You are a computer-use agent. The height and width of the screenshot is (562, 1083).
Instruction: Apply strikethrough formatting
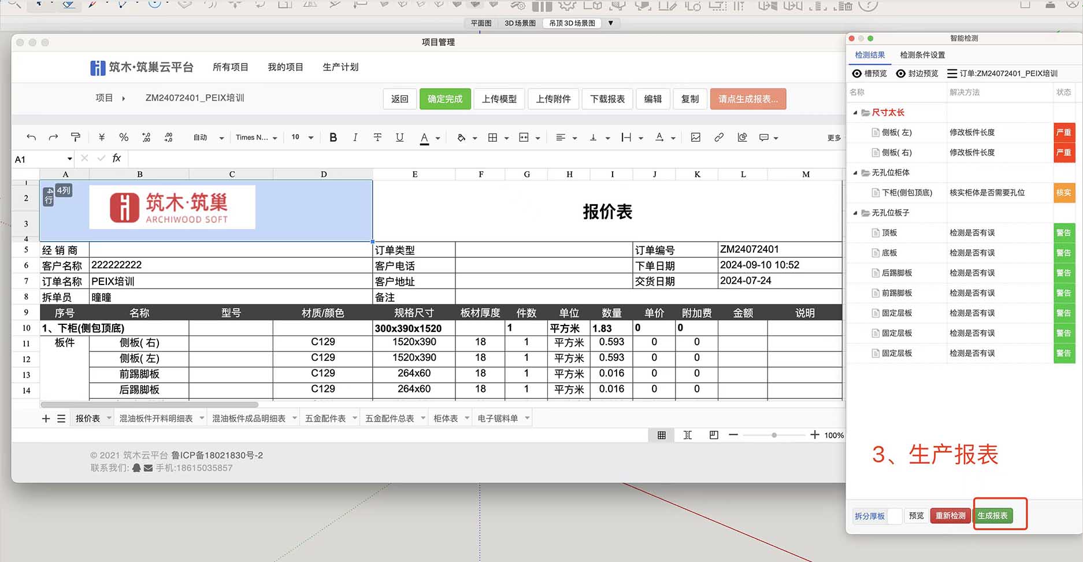(x=377, y=138)
